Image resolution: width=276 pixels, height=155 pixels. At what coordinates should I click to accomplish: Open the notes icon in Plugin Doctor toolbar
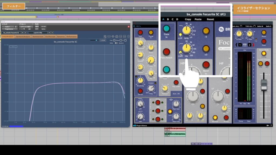[x=105, y=37]
